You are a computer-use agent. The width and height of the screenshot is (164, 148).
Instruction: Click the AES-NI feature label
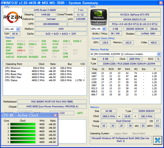(x=10, y=57)
